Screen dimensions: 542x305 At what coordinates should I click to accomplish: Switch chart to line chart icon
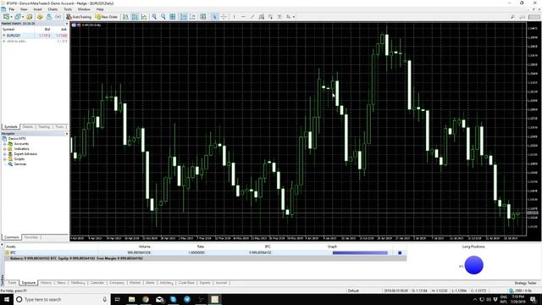pos(143,17)
